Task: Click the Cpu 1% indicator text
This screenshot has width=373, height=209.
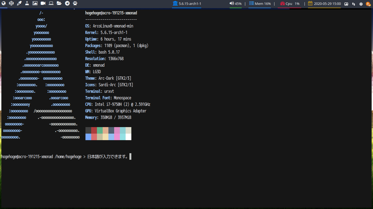Action: pyautogui.click(x=292, y=4)
